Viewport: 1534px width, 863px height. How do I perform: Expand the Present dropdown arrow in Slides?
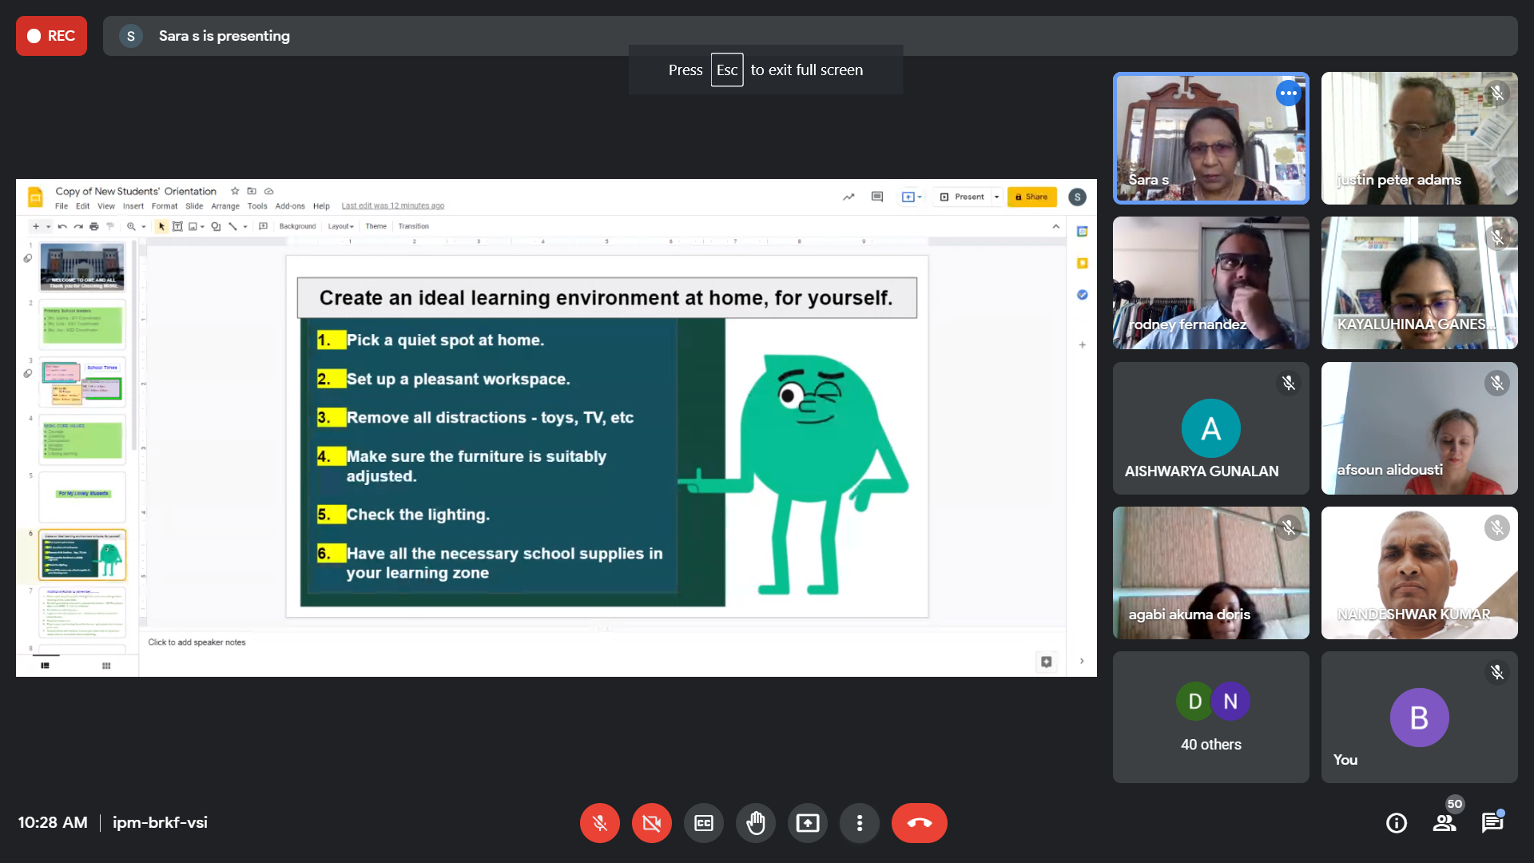pyautogui.click(x=996, y=197)
